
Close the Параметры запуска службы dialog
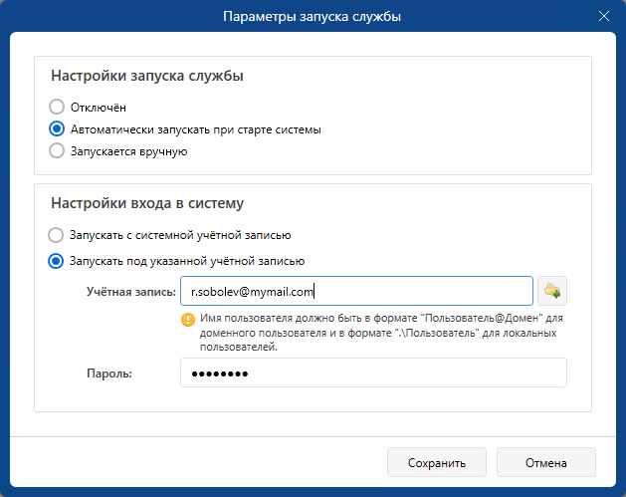point(604,16)
